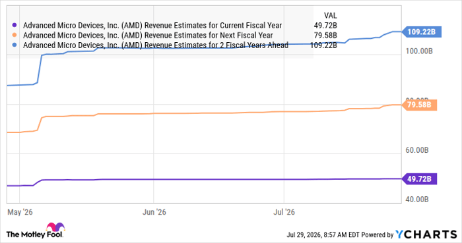Screen dimensions: 462x243
Task: Click the 109.22B value in the legend table
Action: [323, 45]
